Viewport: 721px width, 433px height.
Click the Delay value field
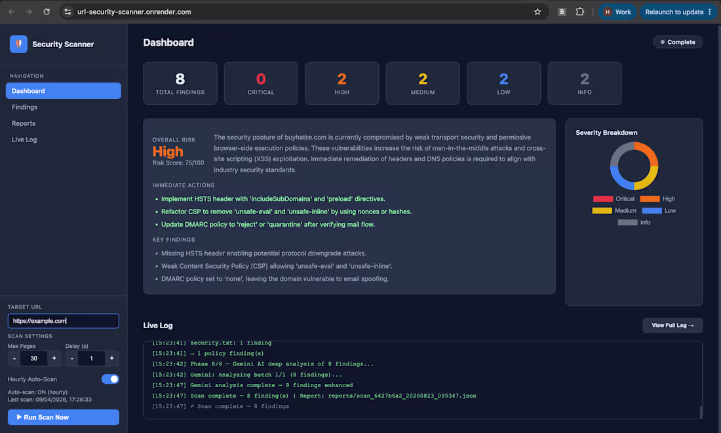tap(92, 358)
